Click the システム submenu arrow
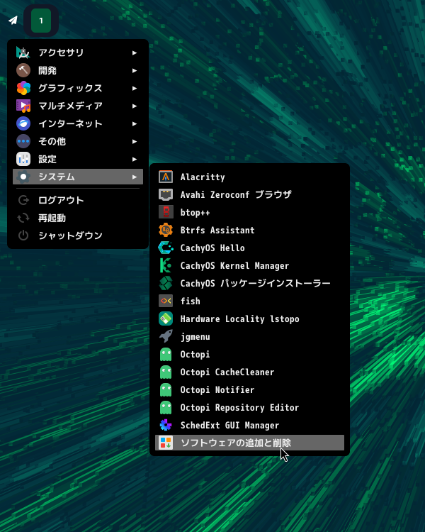Screen dimensions: 425x532 tap(135, 177)
